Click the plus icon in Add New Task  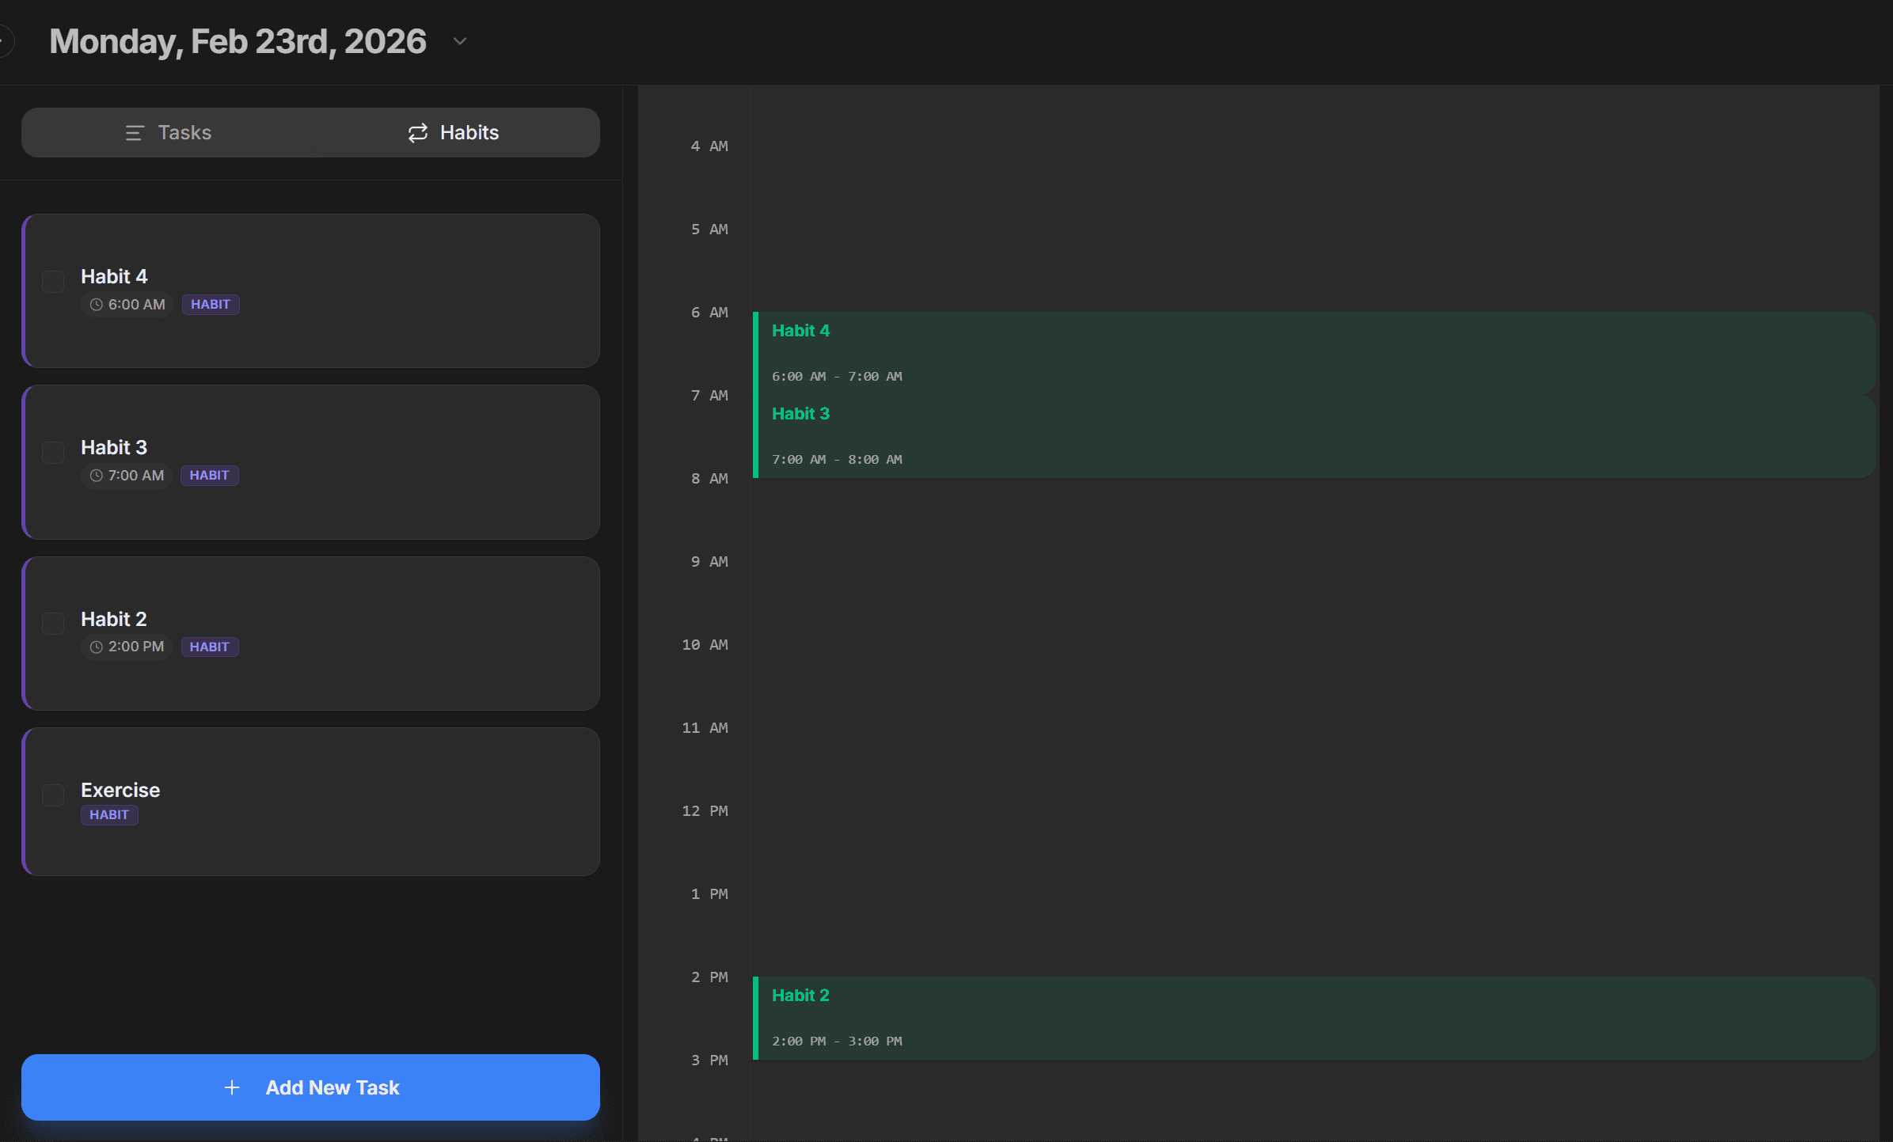(232, 1087)
